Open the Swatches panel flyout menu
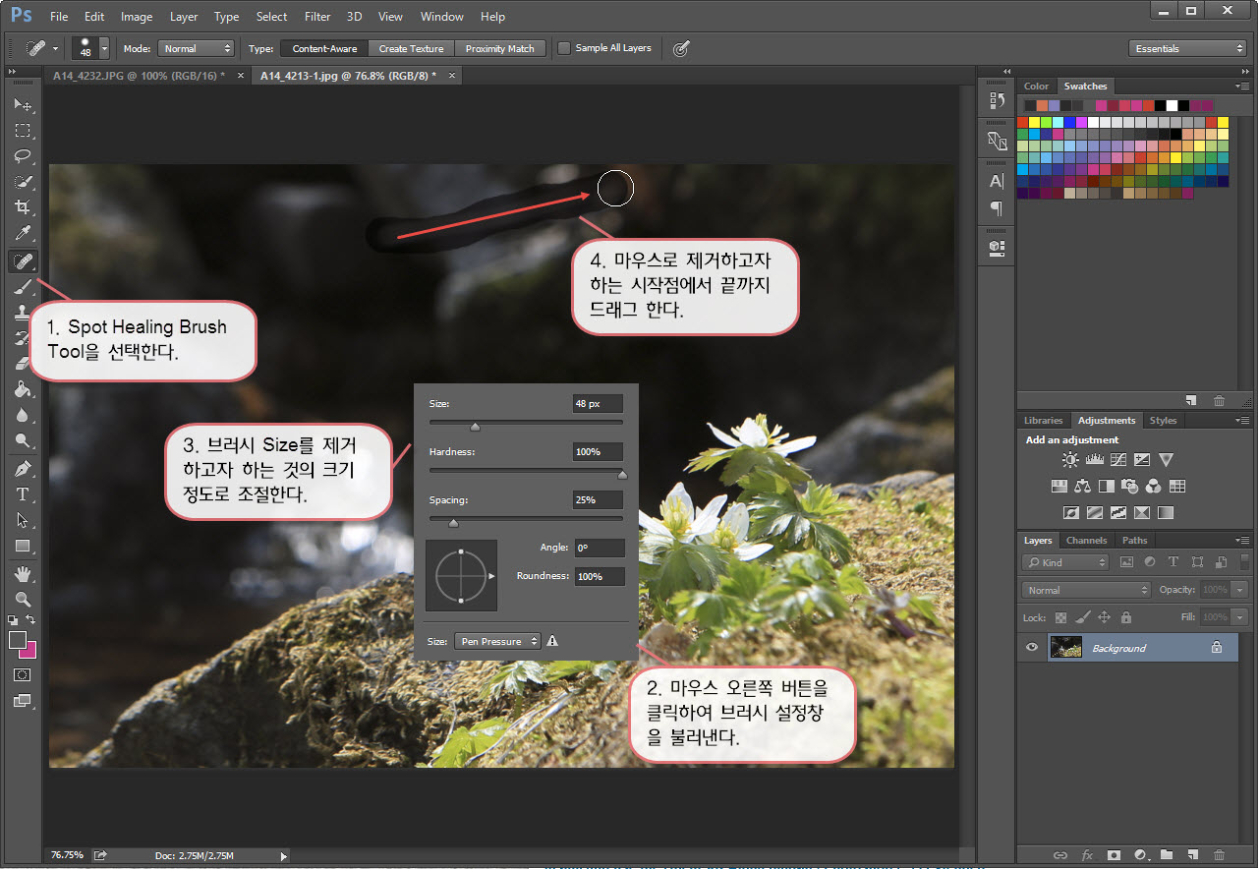1259x869 pixels. coord(1243,87)
